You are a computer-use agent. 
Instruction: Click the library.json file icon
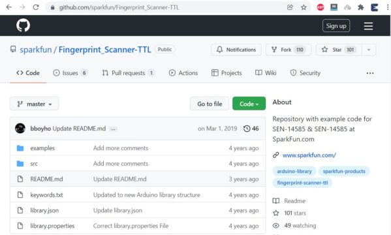[x=20, y=210]
